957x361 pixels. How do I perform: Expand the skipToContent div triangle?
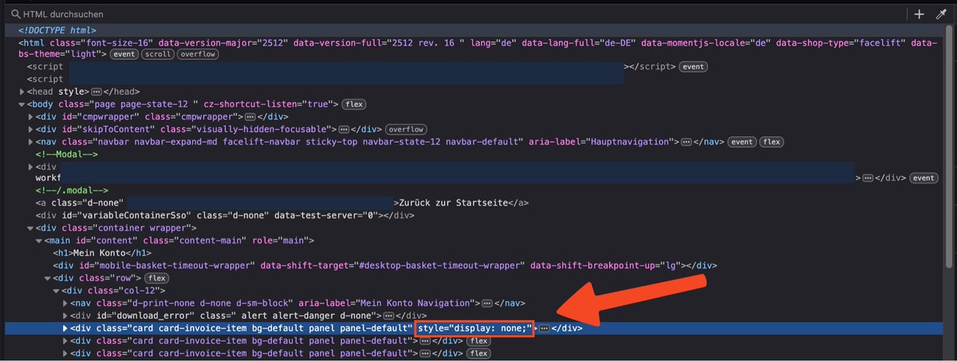point(30,129)
